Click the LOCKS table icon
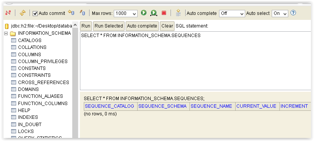 point(13,131)
